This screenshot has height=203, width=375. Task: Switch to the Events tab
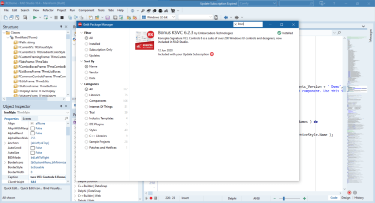tap(27, 119)
